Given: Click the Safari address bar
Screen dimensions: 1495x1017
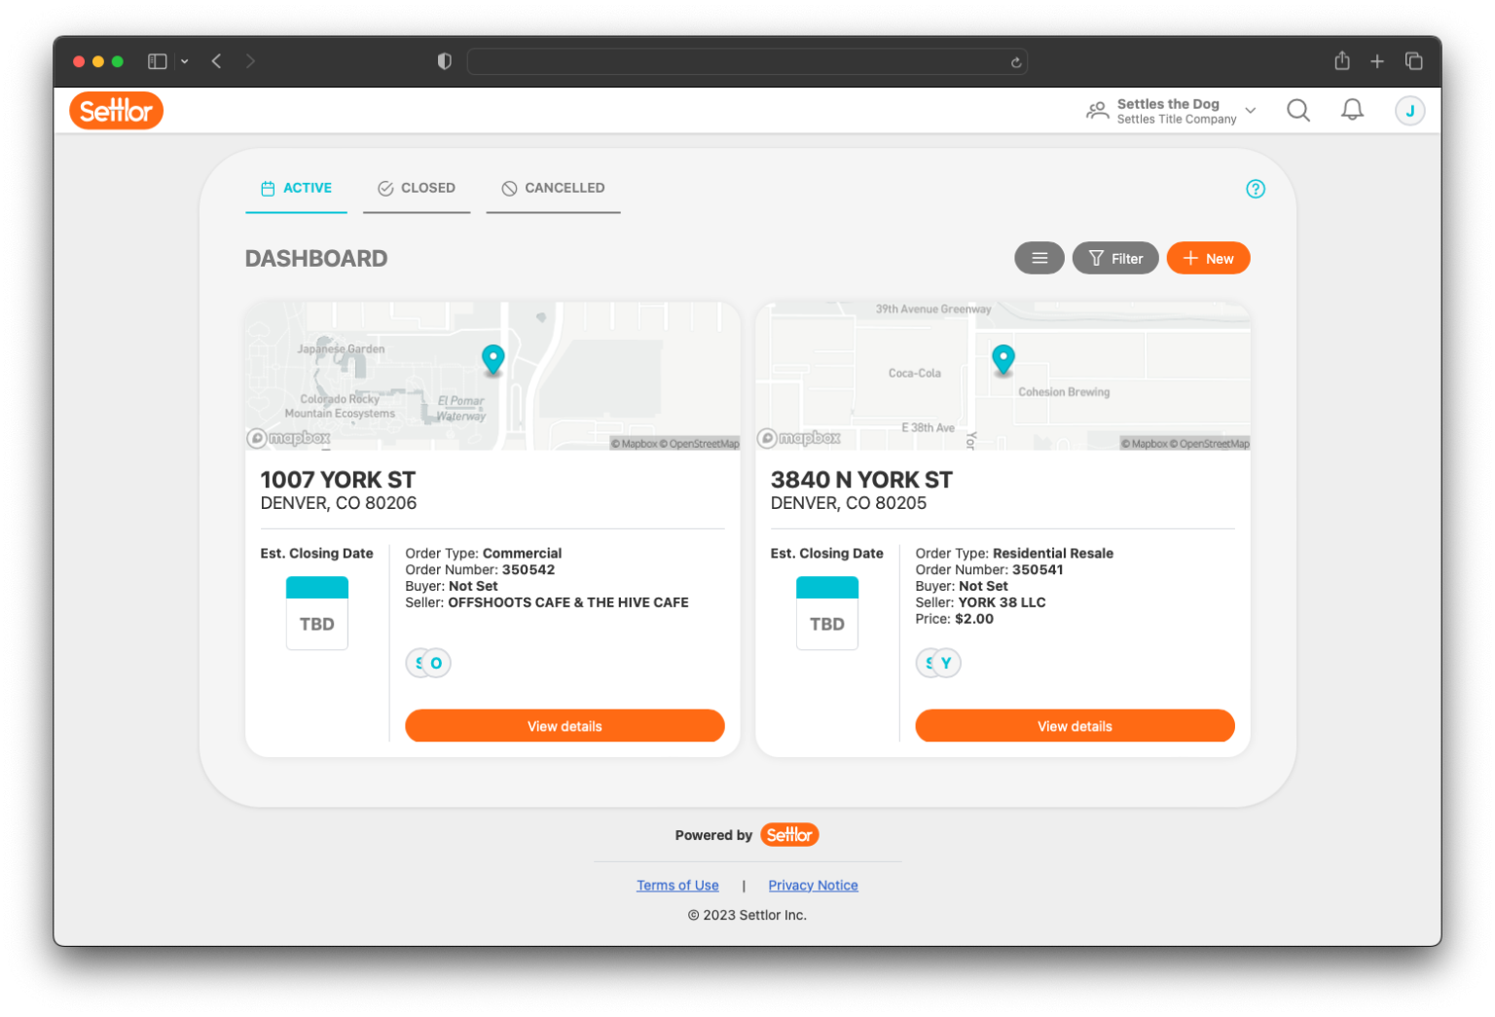Looking at the screenshot, I should 740,61.
